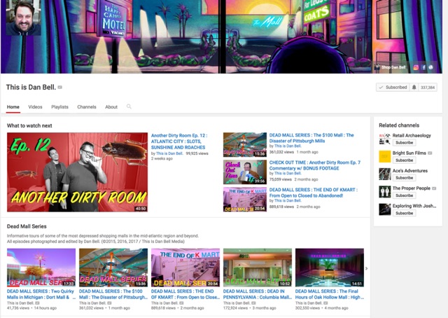Open Two Quirky Malls in Michigan title link
This screenshot has width=448, height=318.
tap(41, 294)
